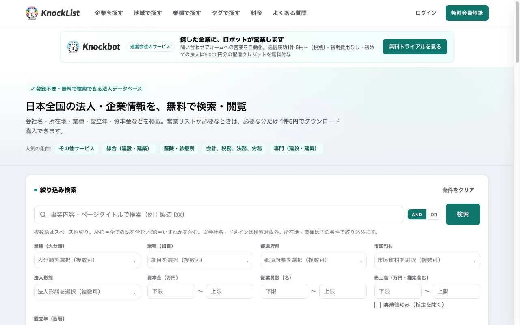Screen dimensions: 520x325
Task: Click the KnockList logo icon
Action: tap(32, 13)
